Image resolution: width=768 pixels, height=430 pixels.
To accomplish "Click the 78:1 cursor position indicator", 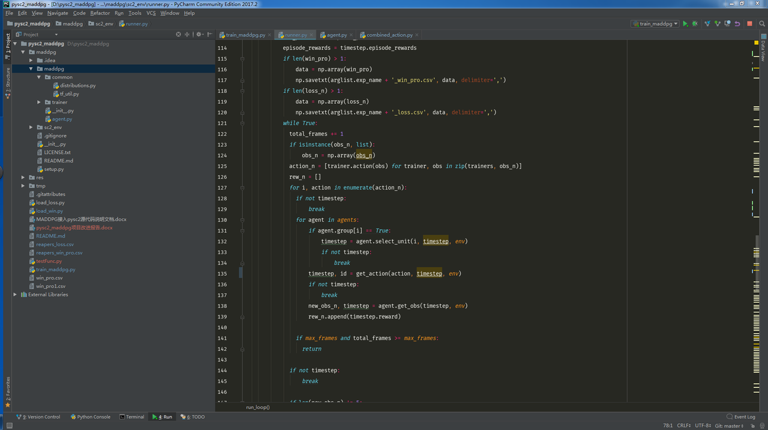I will coord(667,426).
